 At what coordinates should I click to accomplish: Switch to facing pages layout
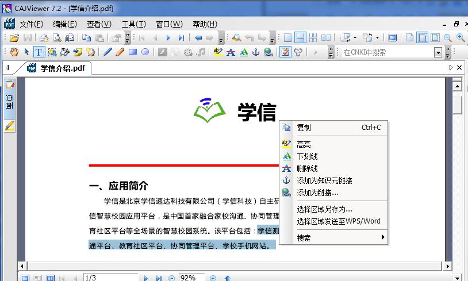pos(325,38)
